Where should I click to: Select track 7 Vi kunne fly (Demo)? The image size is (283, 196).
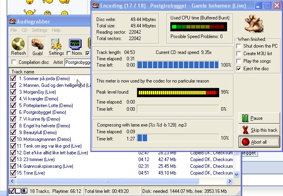point(40,119)
